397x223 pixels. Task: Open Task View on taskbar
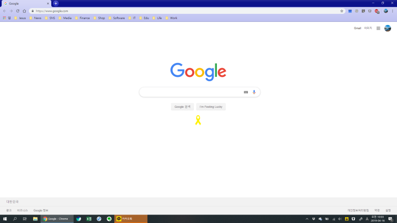(x=25, y=219)
